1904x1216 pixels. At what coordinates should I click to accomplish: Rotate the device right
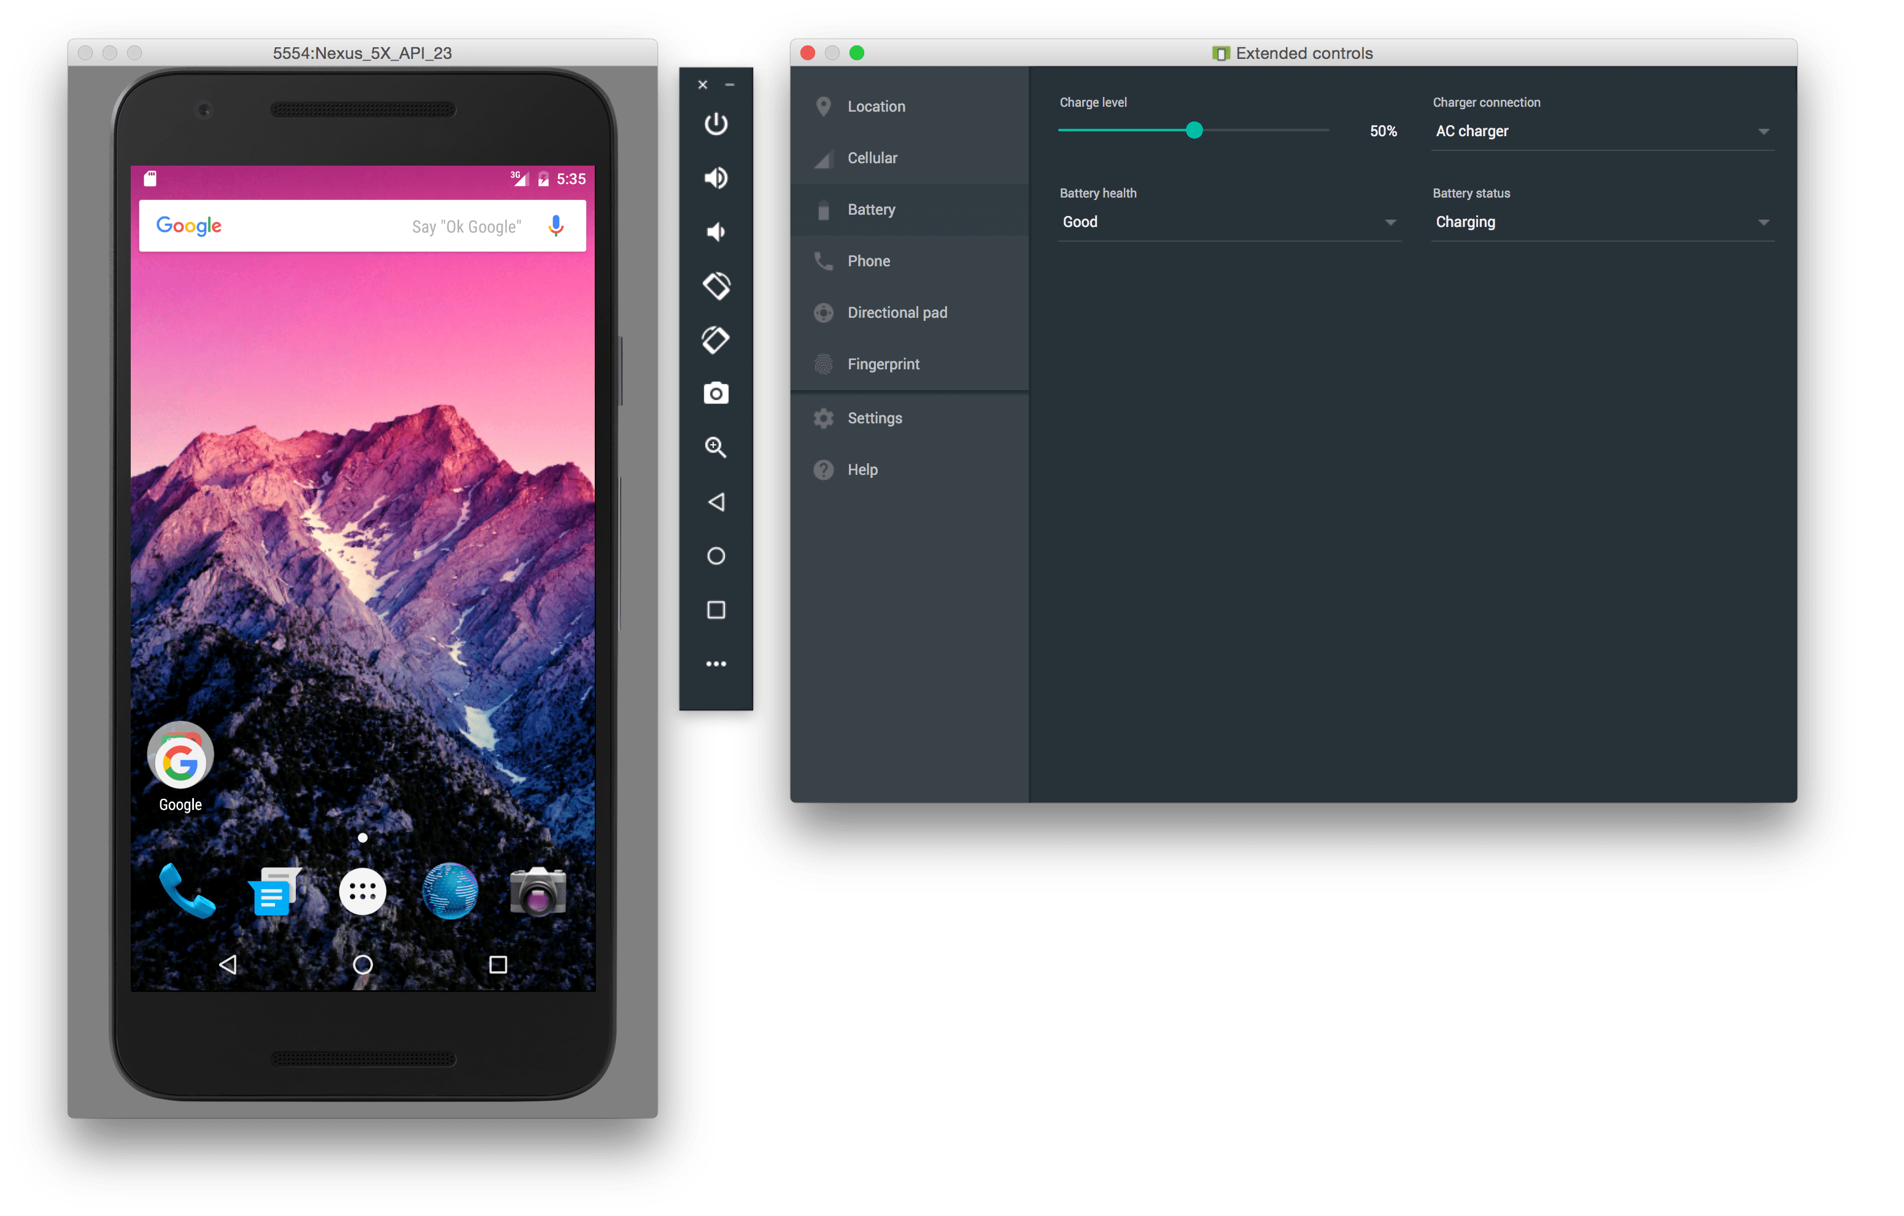(x=716, y=340)
